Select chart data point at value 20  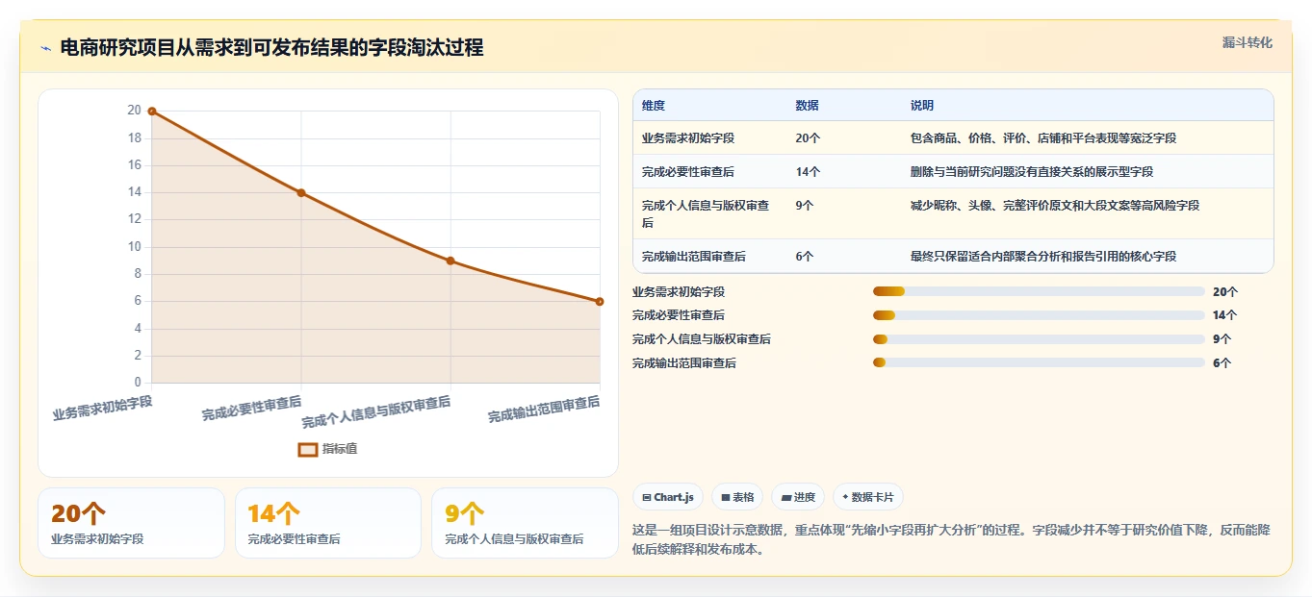[x=152, y=112]
